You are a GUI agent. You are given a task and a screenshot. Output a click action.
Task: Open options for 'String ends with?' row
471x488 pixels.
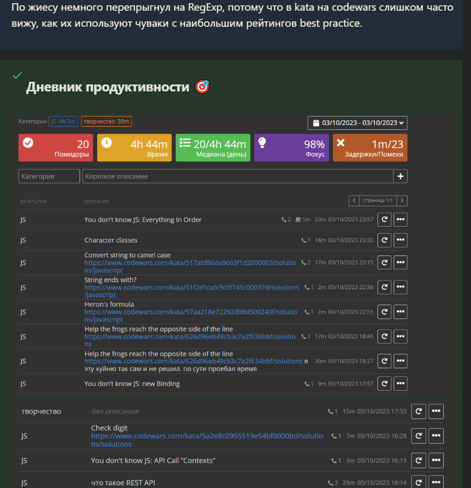(x=401, y=287)
